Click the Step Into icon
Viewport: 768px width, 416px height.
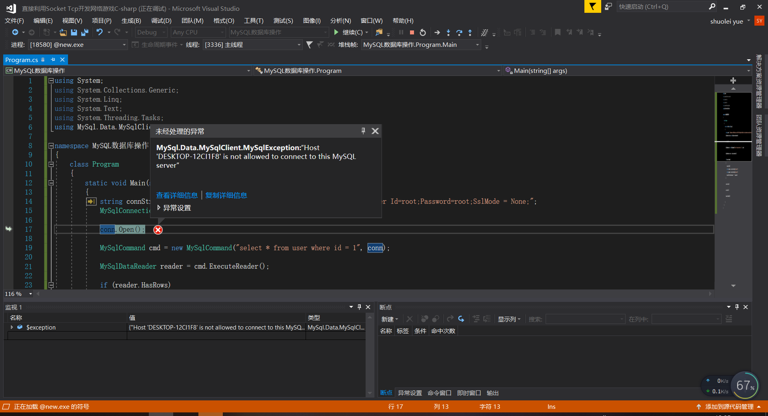pyautogui.click(x=448, y=32)
